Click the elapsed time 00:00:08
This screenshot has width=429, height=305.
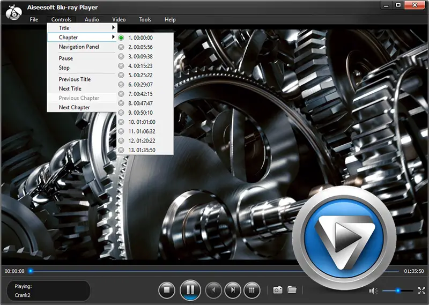(x=14, y=271)
